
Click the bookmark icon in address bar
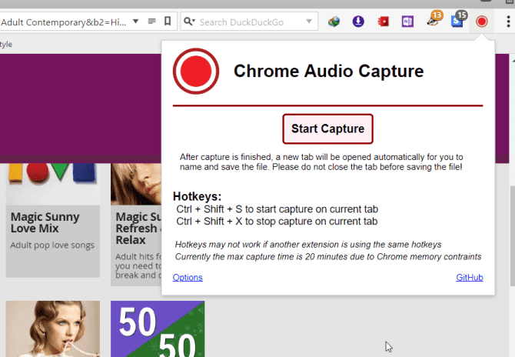pos(168,22)
